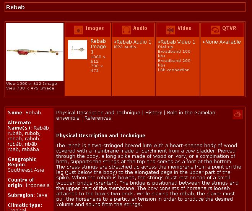Click the Southeast Asia region value
The width and height of the screenshot is (252, 211).
pyautogui.click(x=26, y=170)
